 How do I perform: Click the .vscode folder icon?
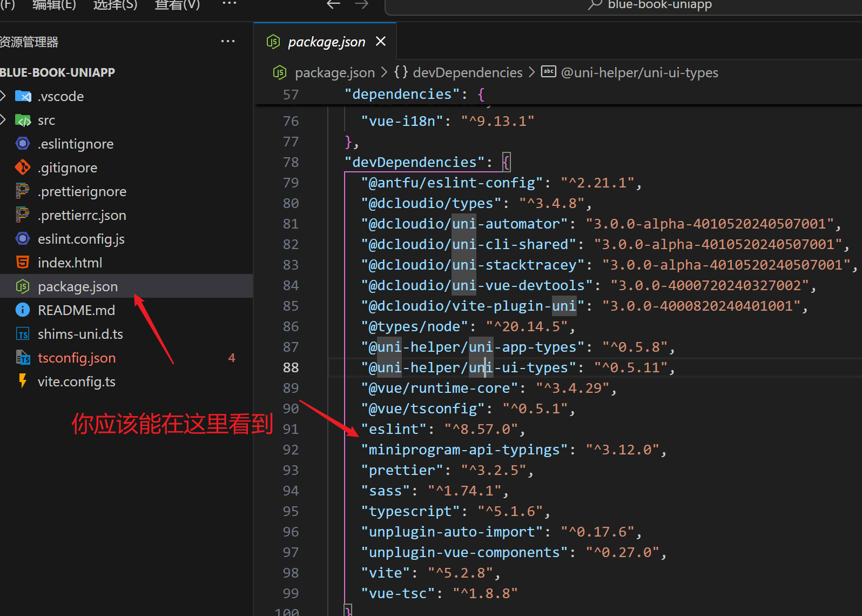[23, 96]
